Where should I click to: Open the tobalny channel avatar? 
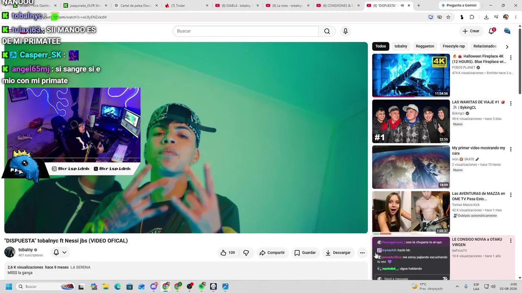(x=10, y=252)
